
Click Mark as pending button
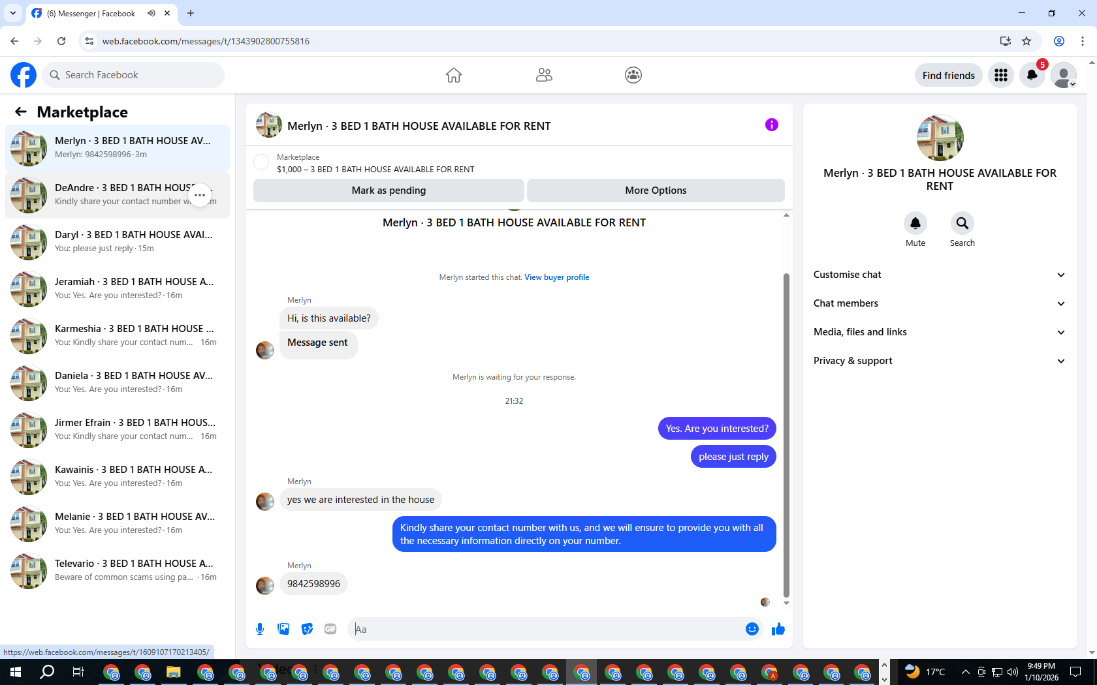click(x=389, y=190)
